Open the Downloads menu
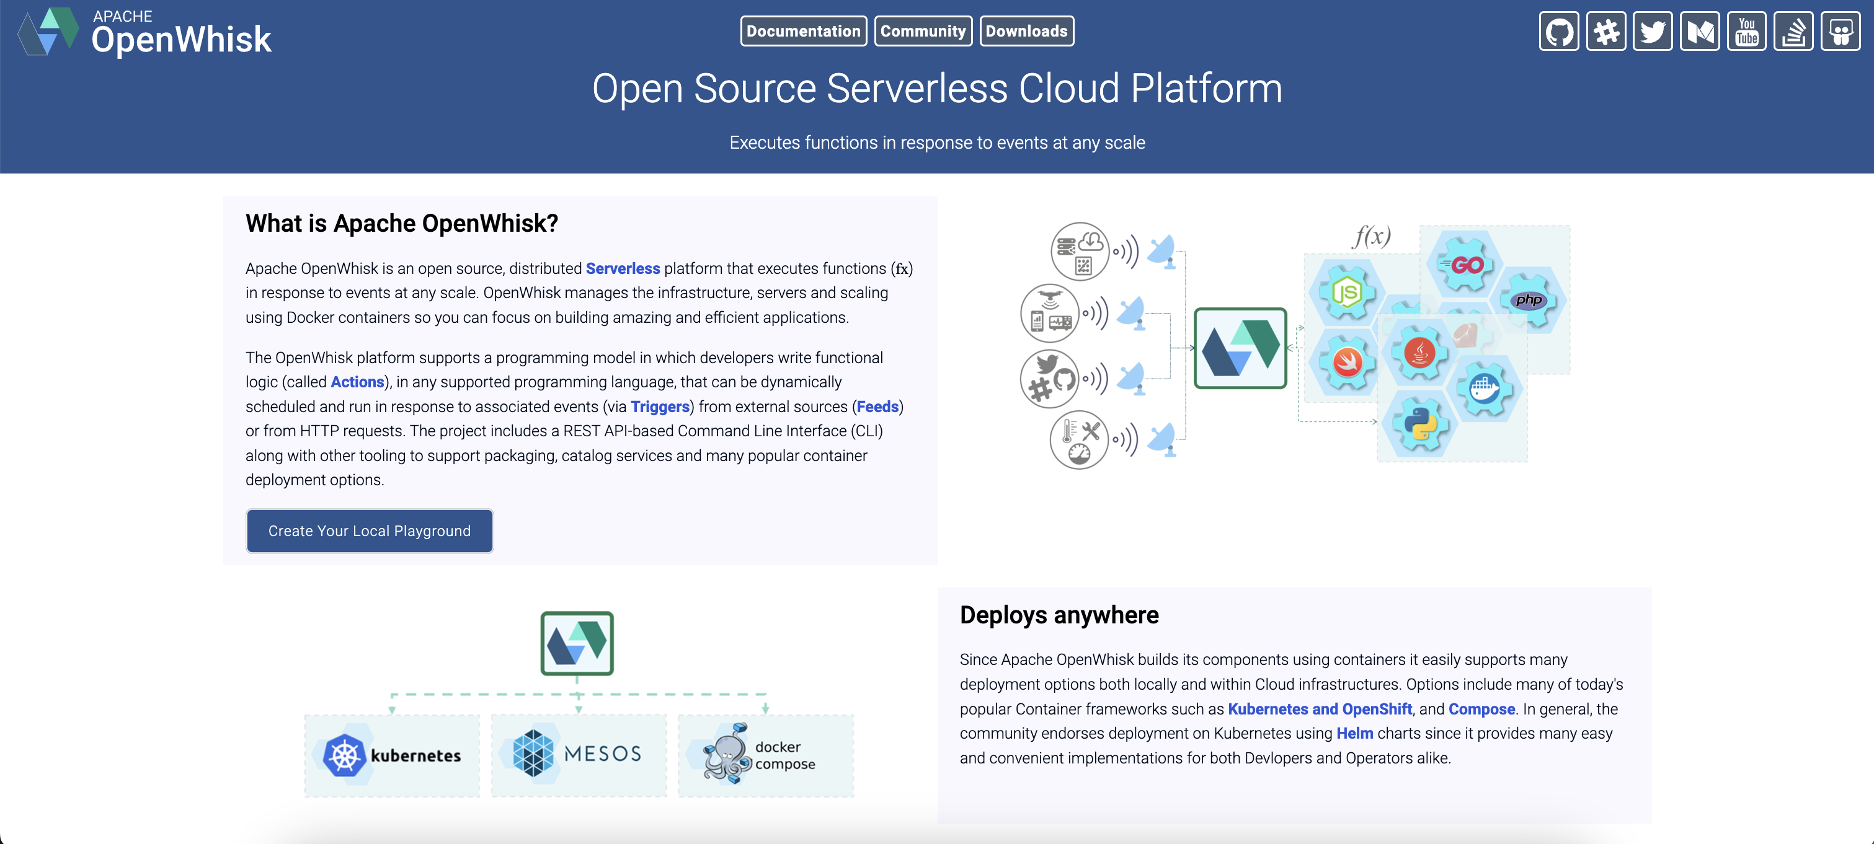 tap(1026, 30)
